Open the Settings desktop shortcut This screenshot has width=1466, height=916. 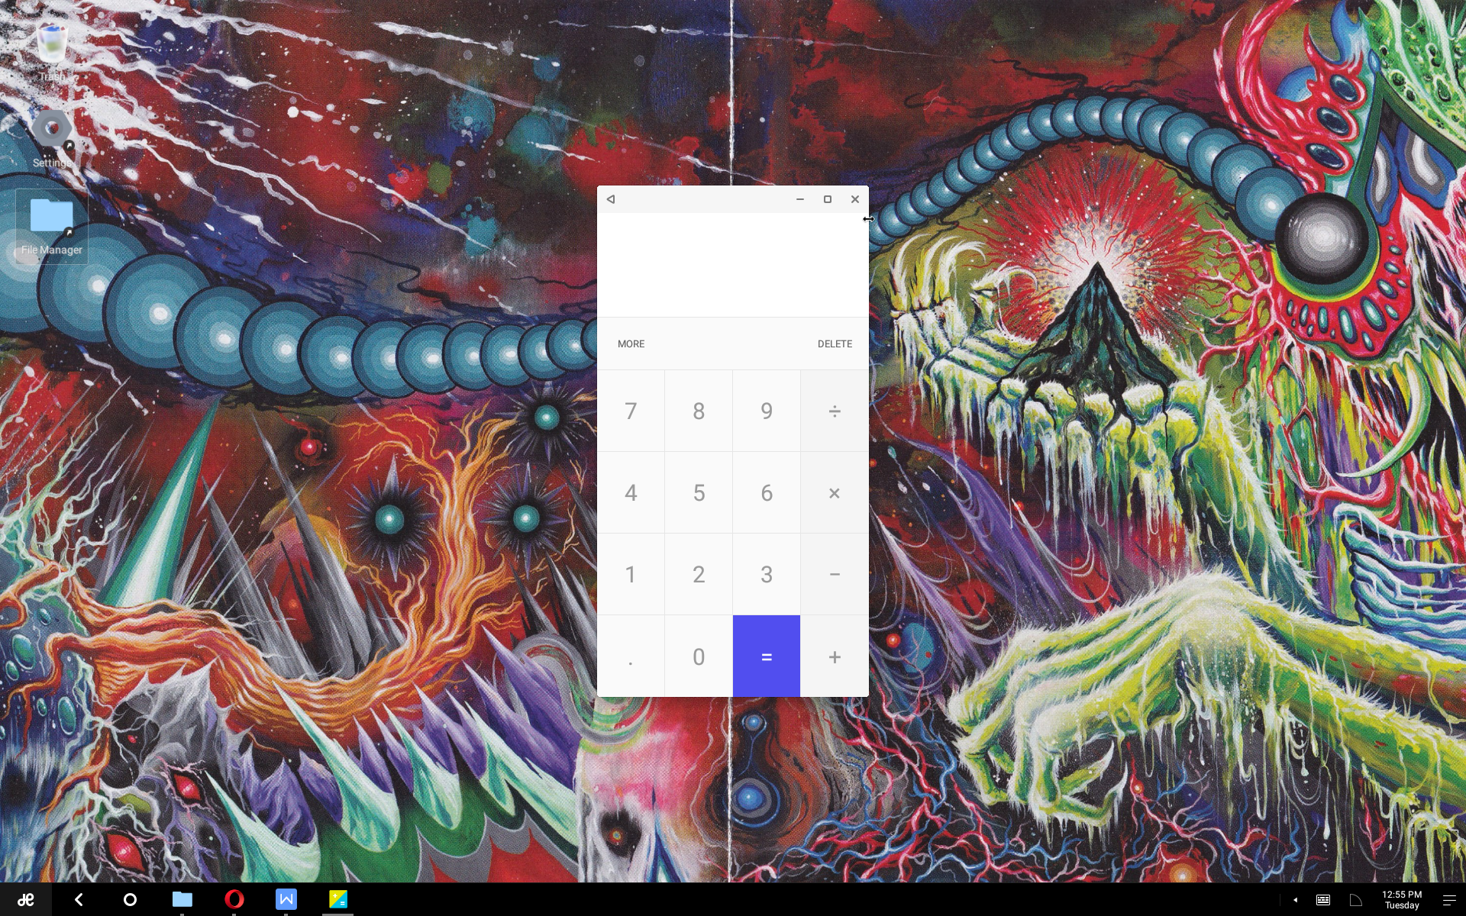tap(52, 138)
